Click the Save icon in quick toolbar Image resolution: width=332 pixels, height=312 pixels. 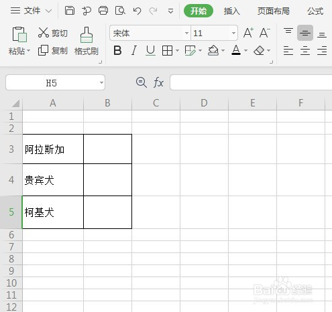[70, 11]
